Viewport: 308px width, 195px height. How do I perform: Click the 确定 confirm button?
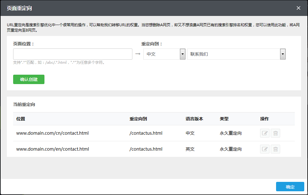tap(290, 187)
